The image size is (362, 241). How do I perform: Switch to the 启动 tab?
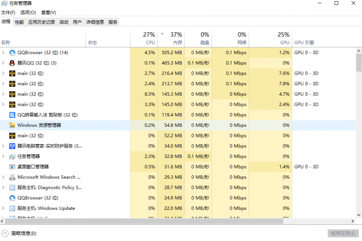point(64,22)
